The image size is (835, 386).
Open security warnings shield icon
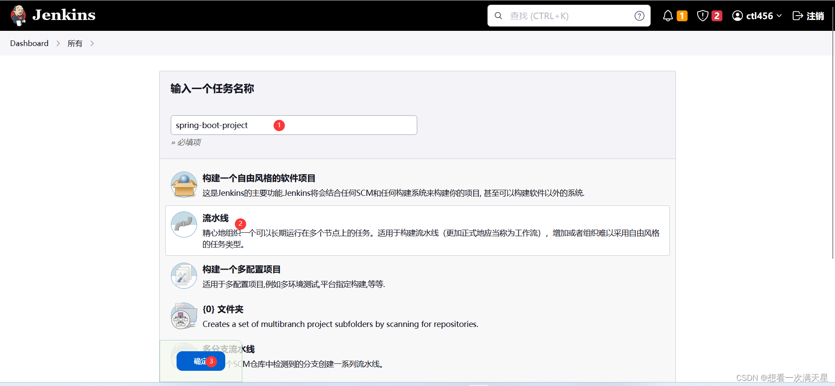tap(702, 16)
